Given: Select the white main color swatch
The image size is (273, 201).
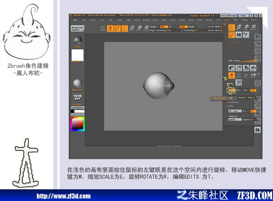Looking at the screenshot, I should pyautogui.click(x=79, y=111).
